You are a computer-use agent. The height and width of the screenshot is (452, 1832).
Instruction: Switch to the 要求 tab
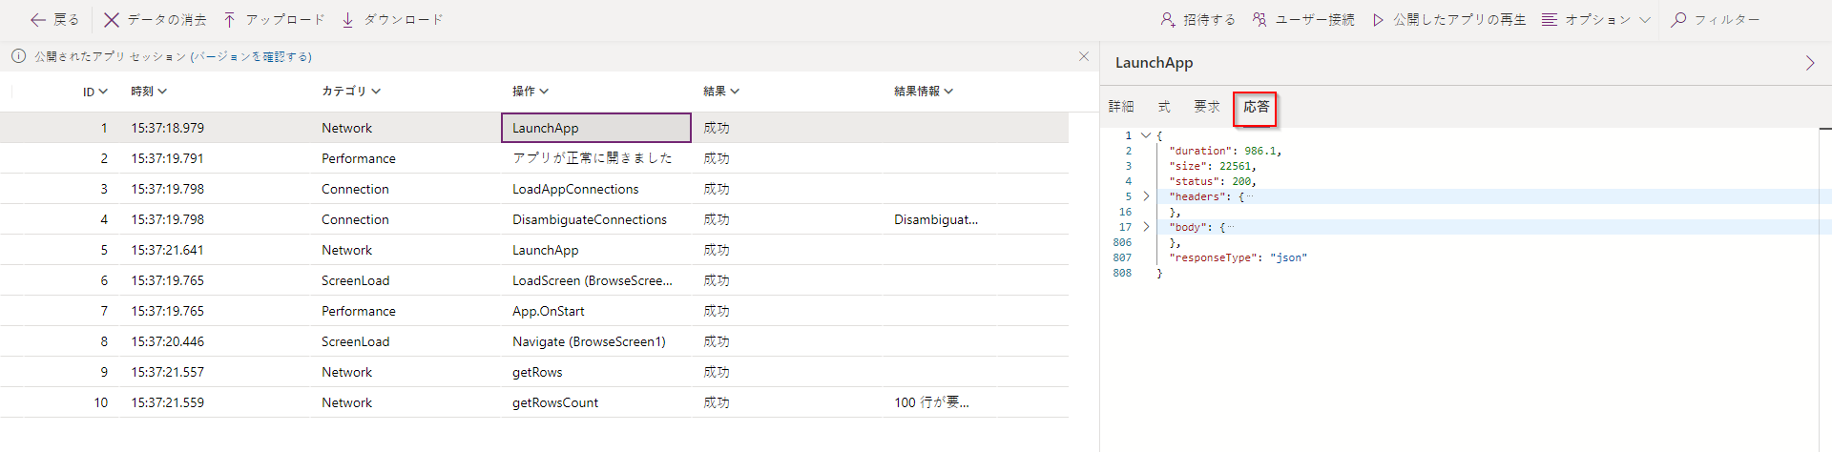tap(1207, 107)
